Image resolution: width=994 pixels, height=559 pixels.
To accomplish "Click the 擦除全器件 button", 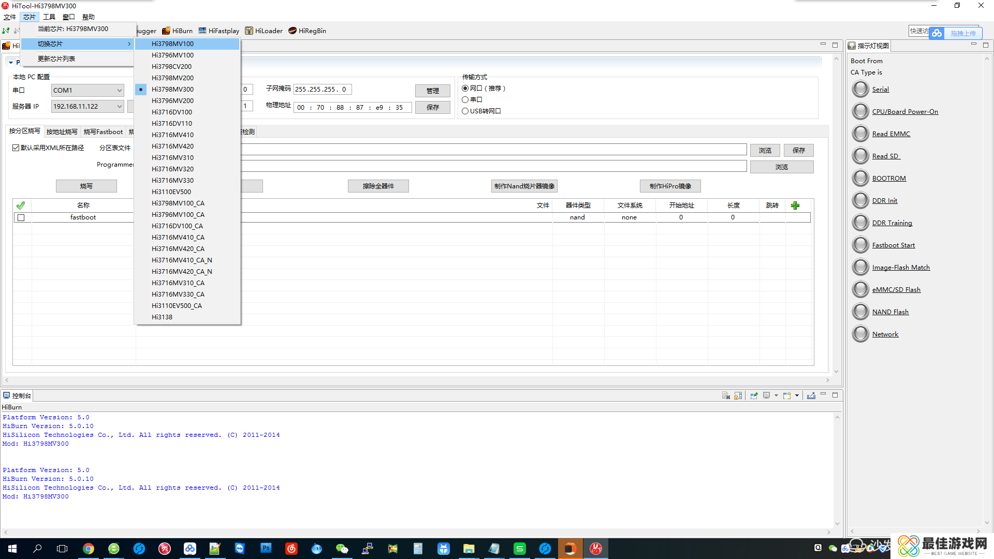I will [x=378, y=186].
